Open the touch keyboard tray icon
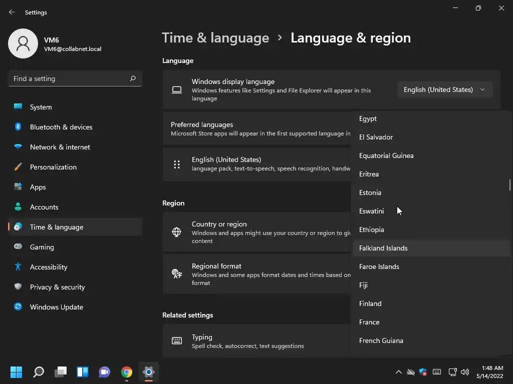The image size is (513, 384). point(437,372)
